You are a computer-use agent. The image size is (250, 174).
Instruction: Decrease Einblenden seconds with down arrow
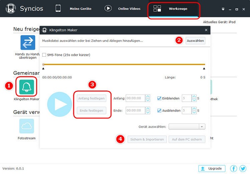[x=194, y=100]
